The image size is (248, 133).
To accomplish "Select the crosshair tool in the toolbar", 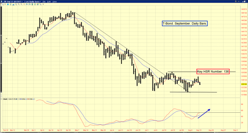I will point(24,4).
